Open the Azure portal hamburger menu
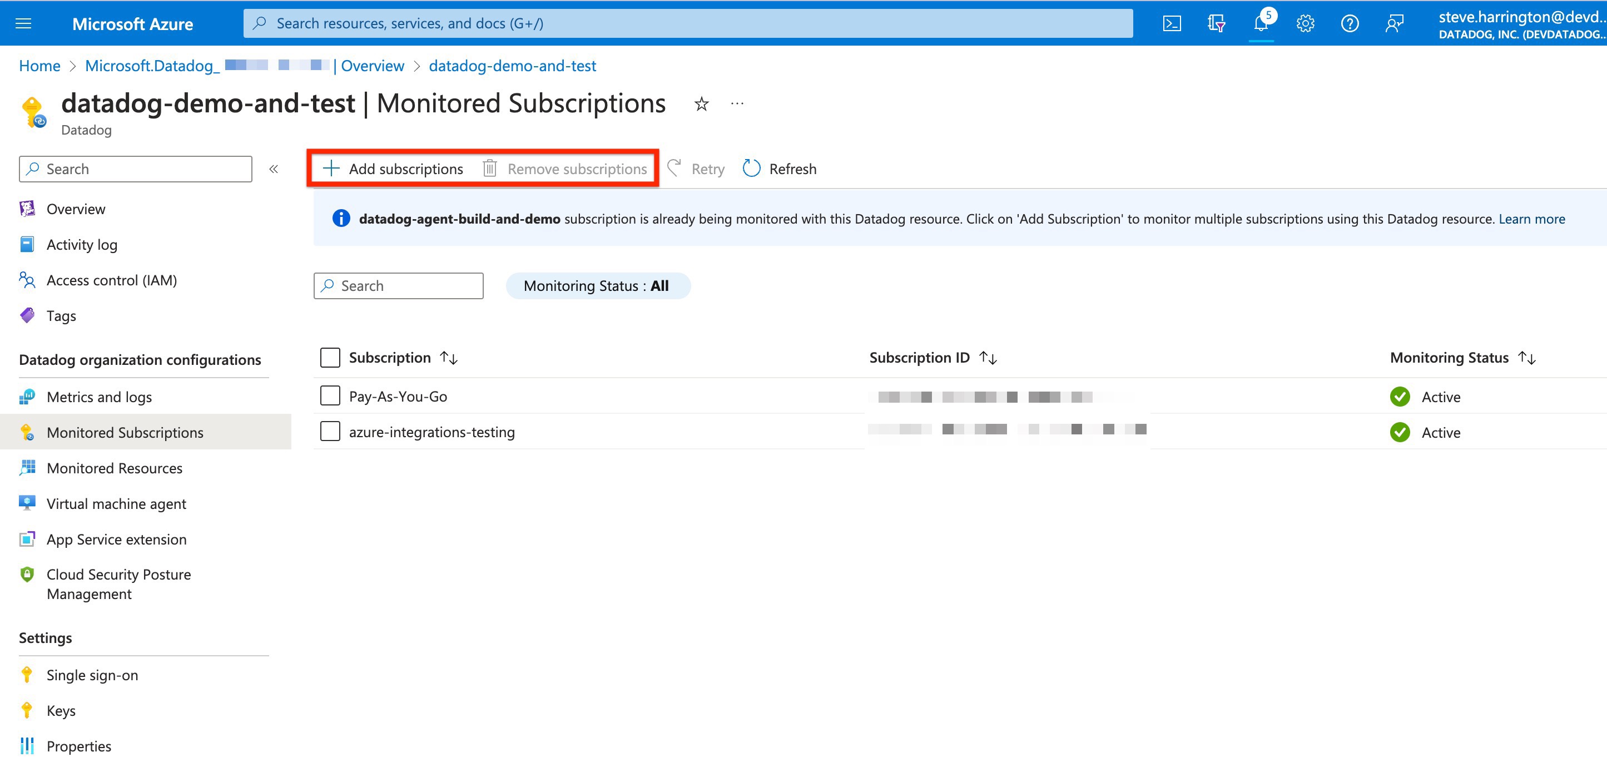The height and width of the screenshot is (762, 1607). click(22, 23)
